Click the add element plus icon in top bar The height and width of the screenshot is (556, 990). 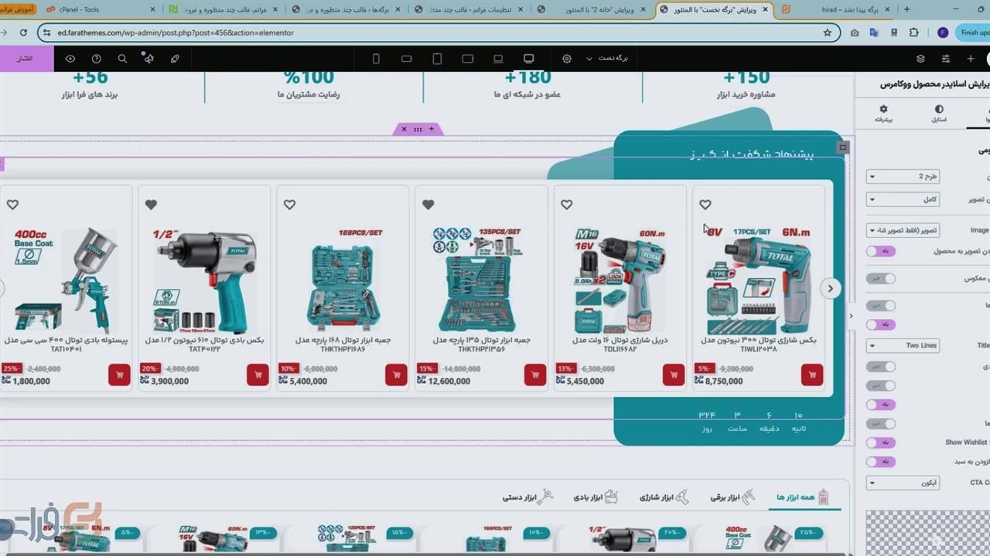(x=971, y=59)
